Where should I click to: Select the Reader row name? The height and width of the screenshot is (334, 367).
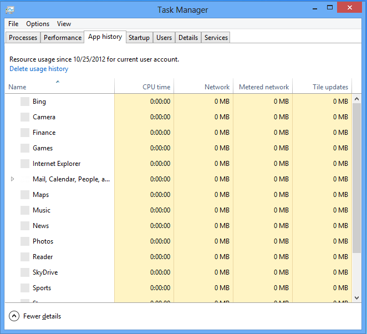[43, 257]
